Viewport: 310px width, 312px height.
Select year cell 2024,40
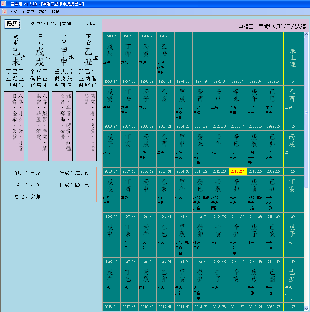point(183,217)
